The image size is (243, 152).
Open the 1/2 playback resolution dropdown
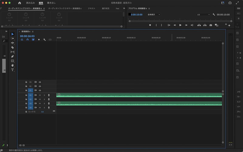pyautogui.click(x=203, y=14)
